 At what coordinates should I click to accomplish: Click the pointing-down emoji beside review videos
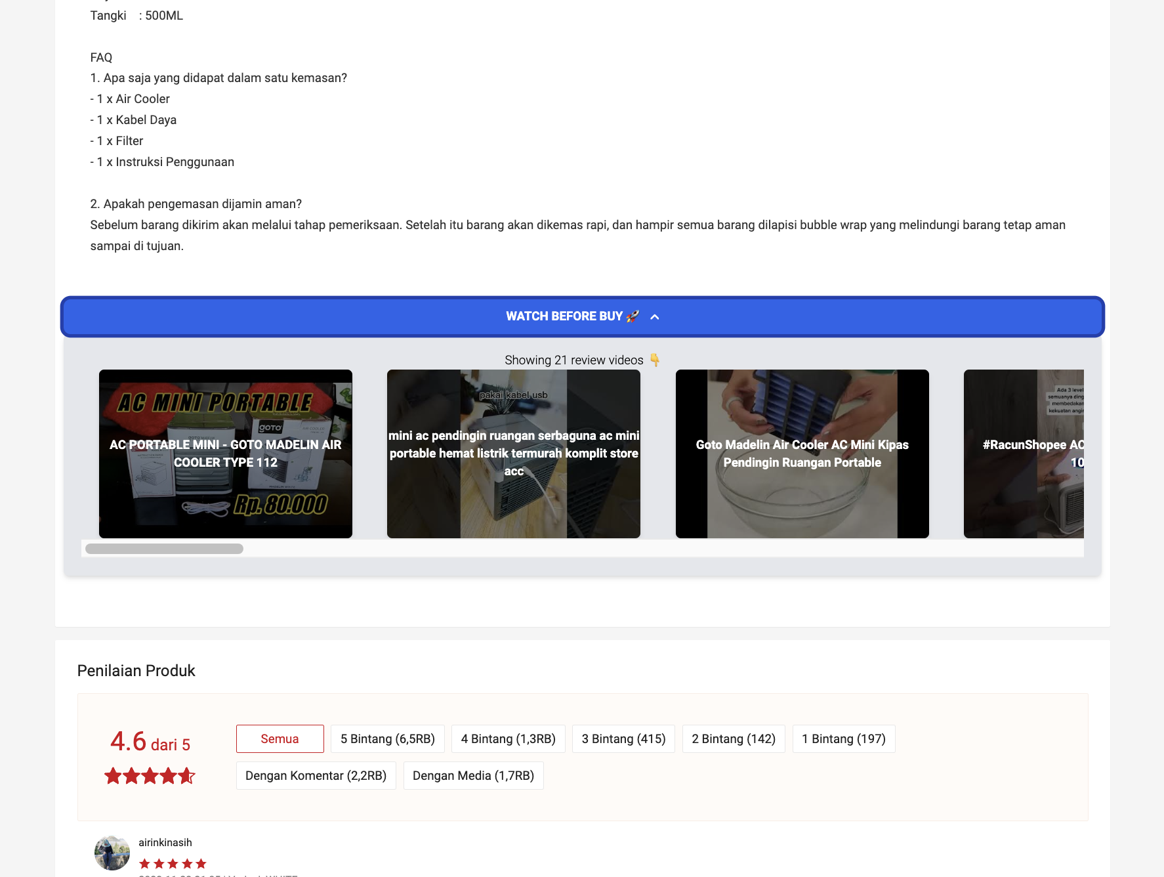[655, 360]
